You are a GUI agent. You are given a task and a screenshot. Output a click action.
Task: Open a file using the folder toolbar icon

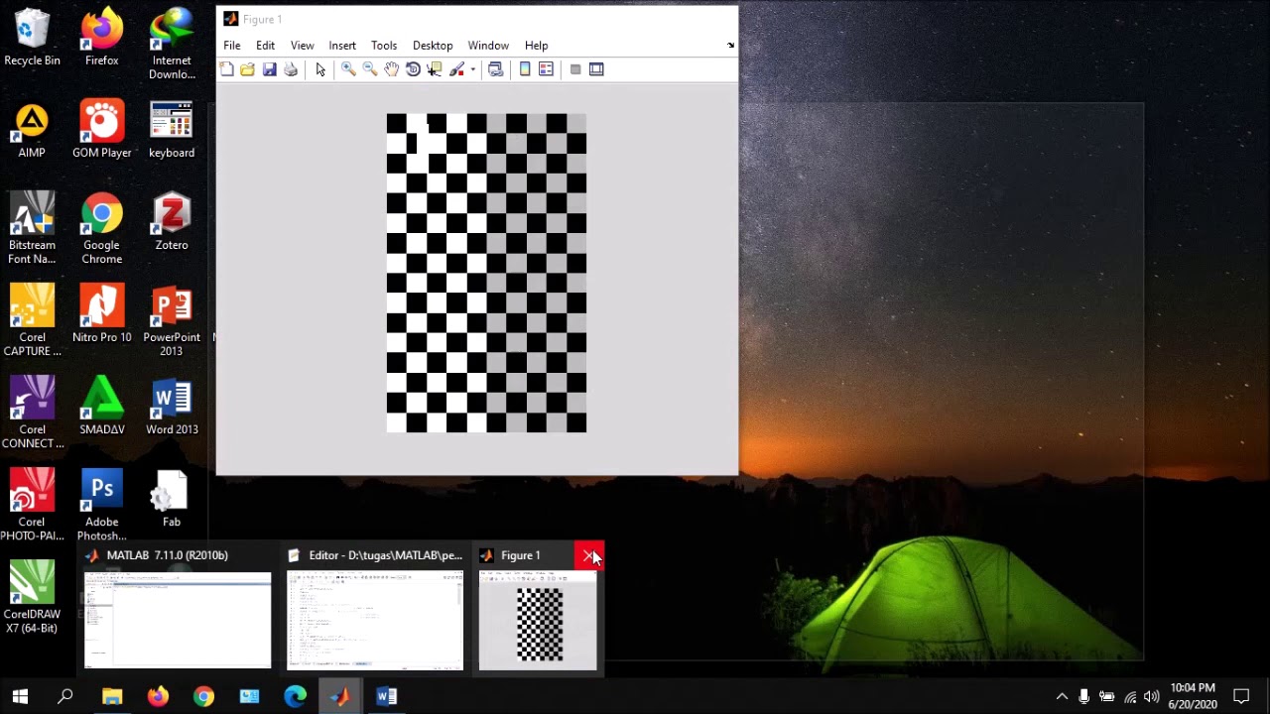pos(247,69)
